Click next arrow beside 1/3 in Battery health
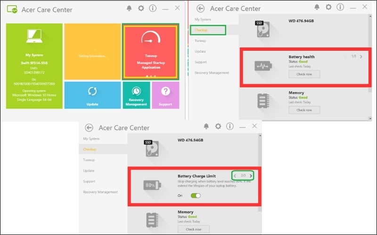 pos(361,57)
